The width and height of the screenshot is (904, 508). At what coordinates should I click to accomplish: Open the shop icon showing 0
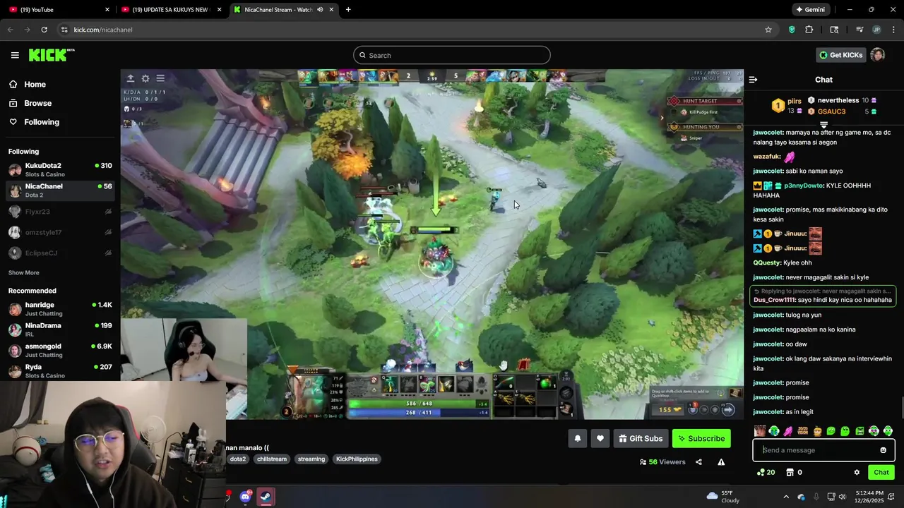point(793,473)
